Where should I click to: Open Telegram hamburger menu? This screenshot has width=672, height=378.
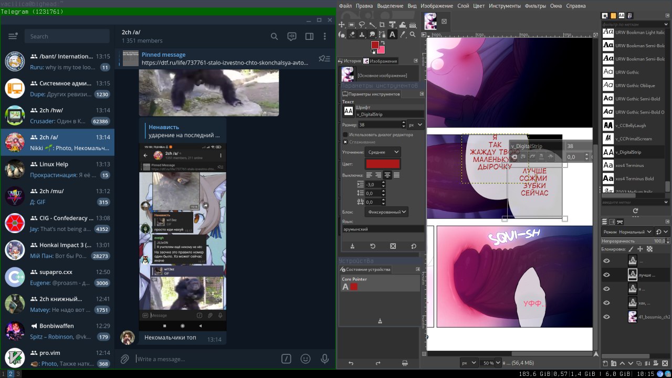[x=13, y=36]
